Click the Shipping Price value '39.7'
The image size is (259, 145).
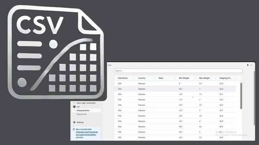click(x=221, y=111)
